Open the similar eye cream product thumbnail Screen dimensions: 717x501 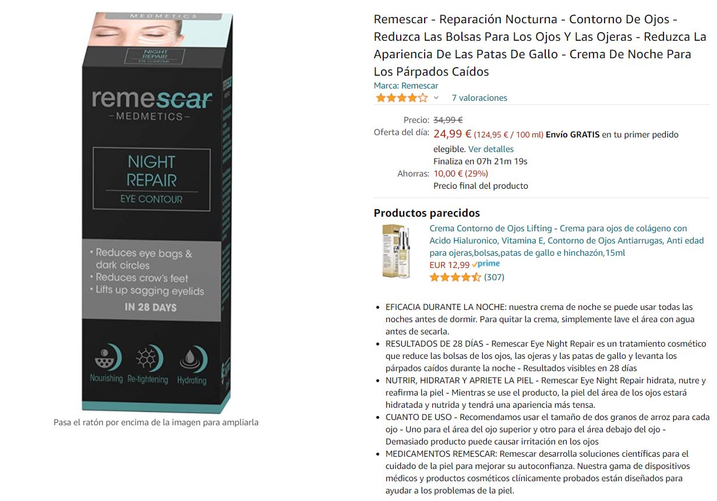point(396,250)
